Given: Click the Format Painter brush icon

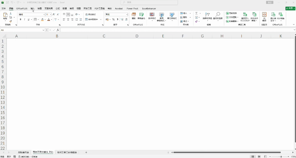Looking at the screenshot, I should [11, 21].
